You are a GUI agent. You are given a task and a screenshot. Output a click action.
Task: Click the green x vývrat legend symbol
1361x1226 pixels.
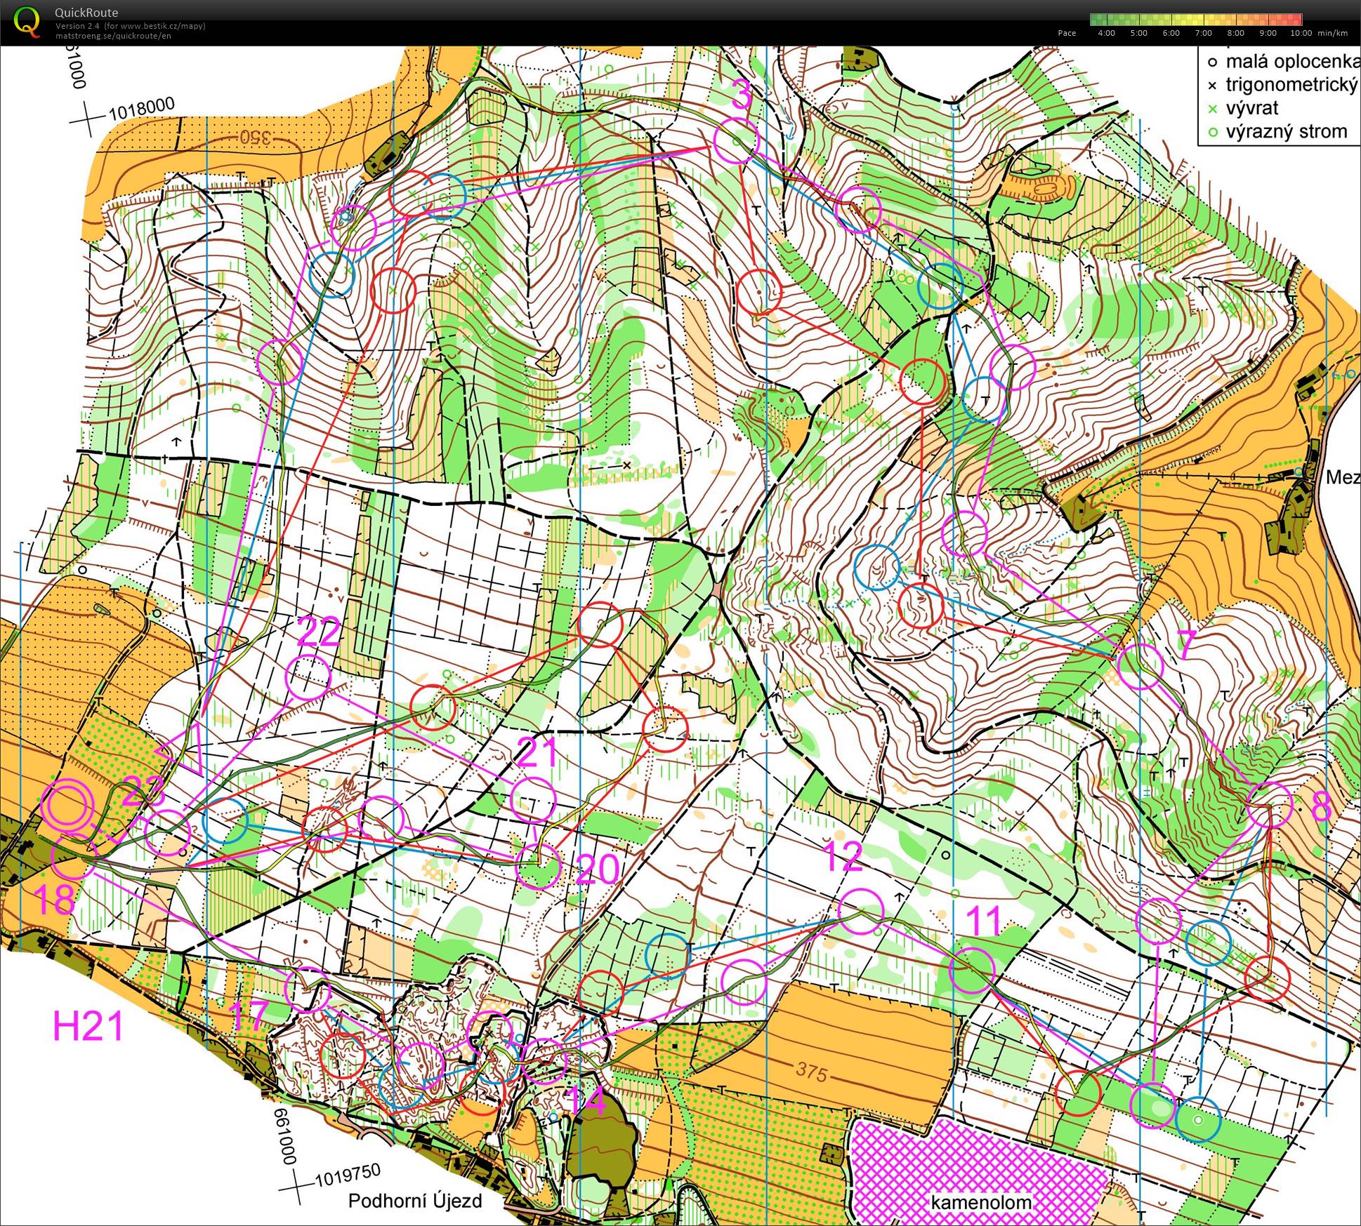1212,109
